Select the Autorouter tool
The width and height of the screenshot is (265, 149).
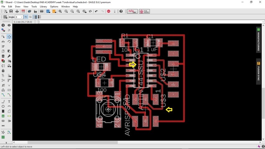click(9, 132)
